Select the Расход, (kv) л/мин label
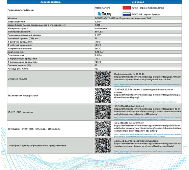Screen dimensions: 189x170 (18, 69)
